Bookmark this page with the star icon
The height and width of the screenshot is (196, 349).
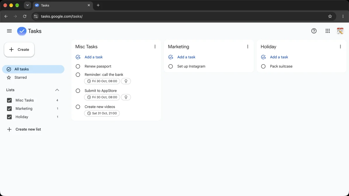pos(330,16)
